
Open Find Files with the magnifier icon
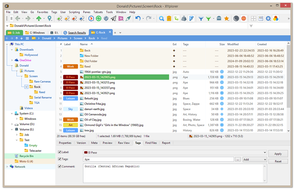tap(161, 18)
